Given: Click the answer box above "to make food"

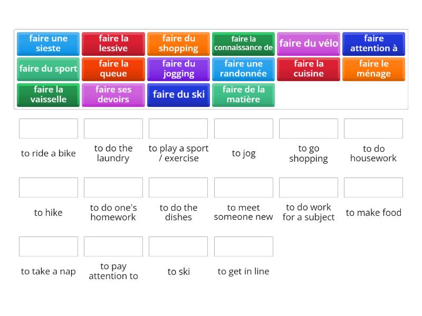Looking at the screenshot, I should point(373,187).
